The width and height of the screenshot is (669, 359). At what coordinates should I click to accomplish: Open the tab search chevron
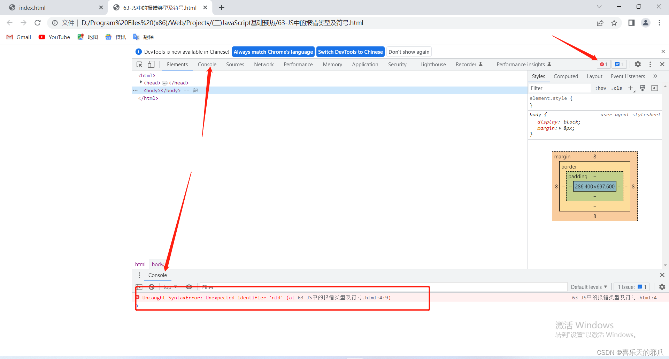tap(599, 7)
